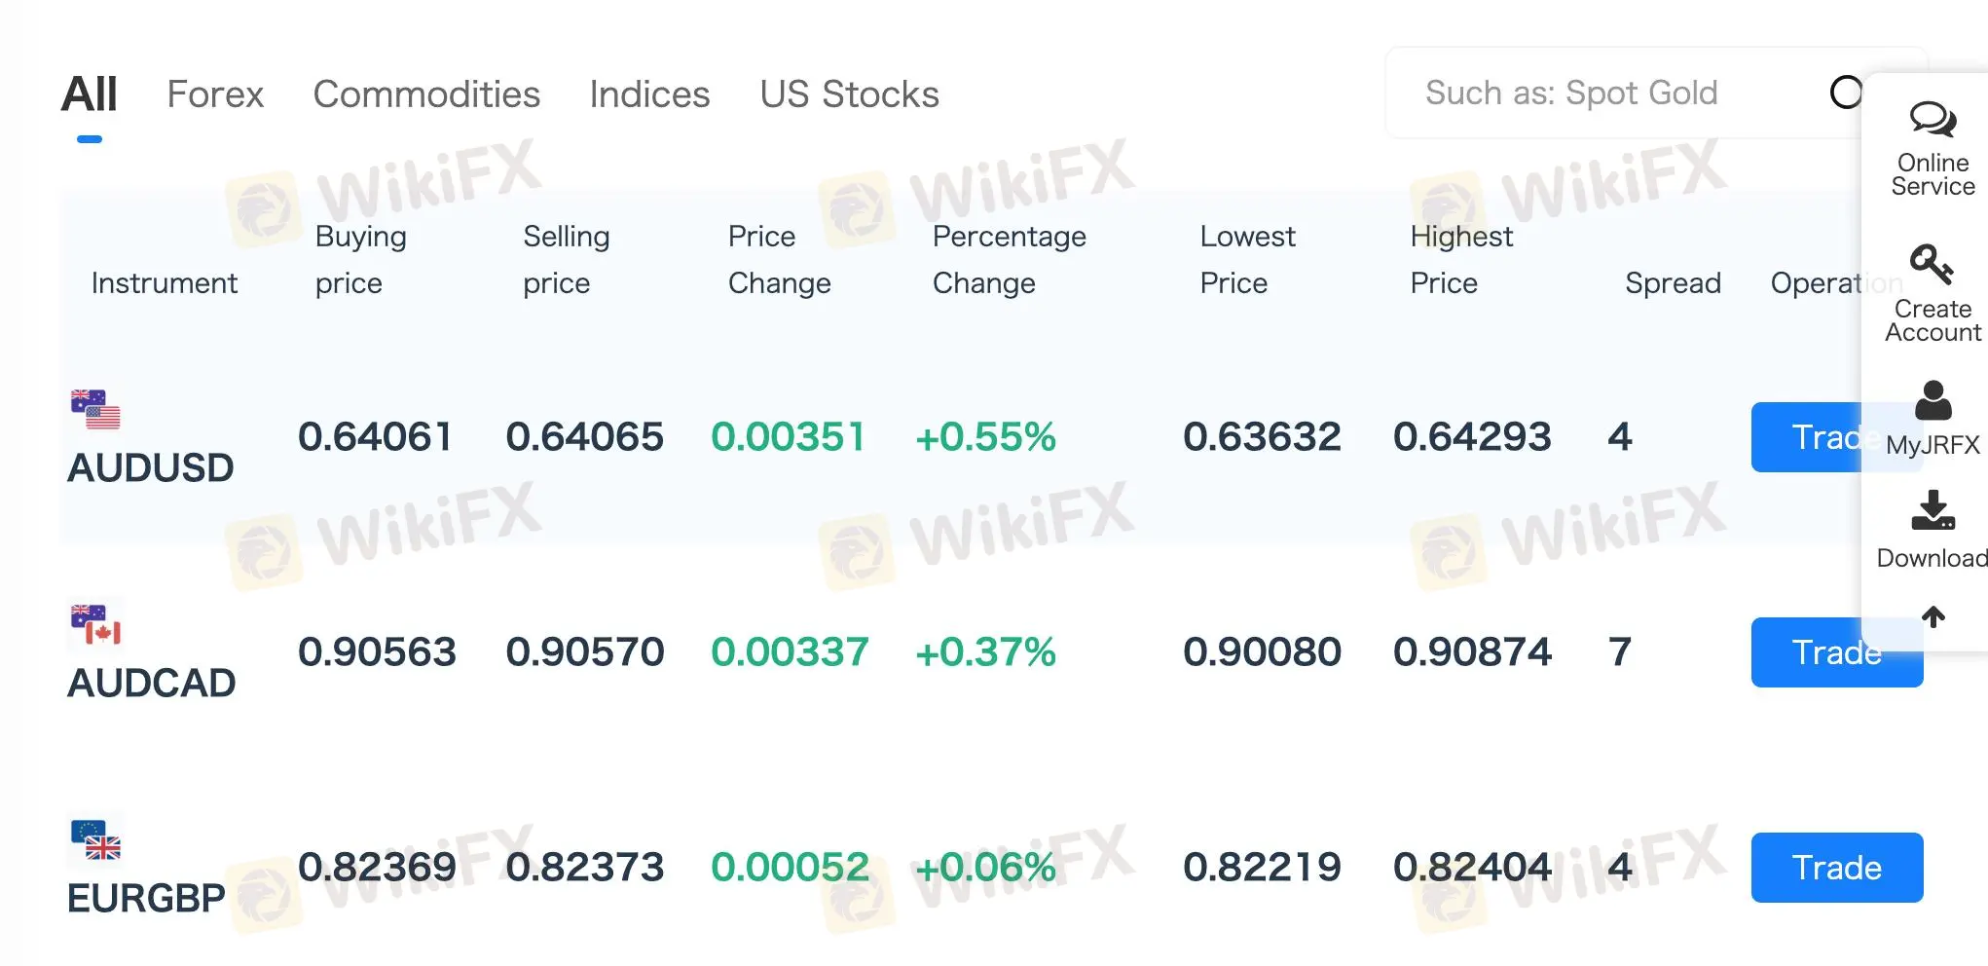This screenshot has width=1988, height=966.
Task: Switch to the Commodities tab
Action: click(x=426, y=94)
